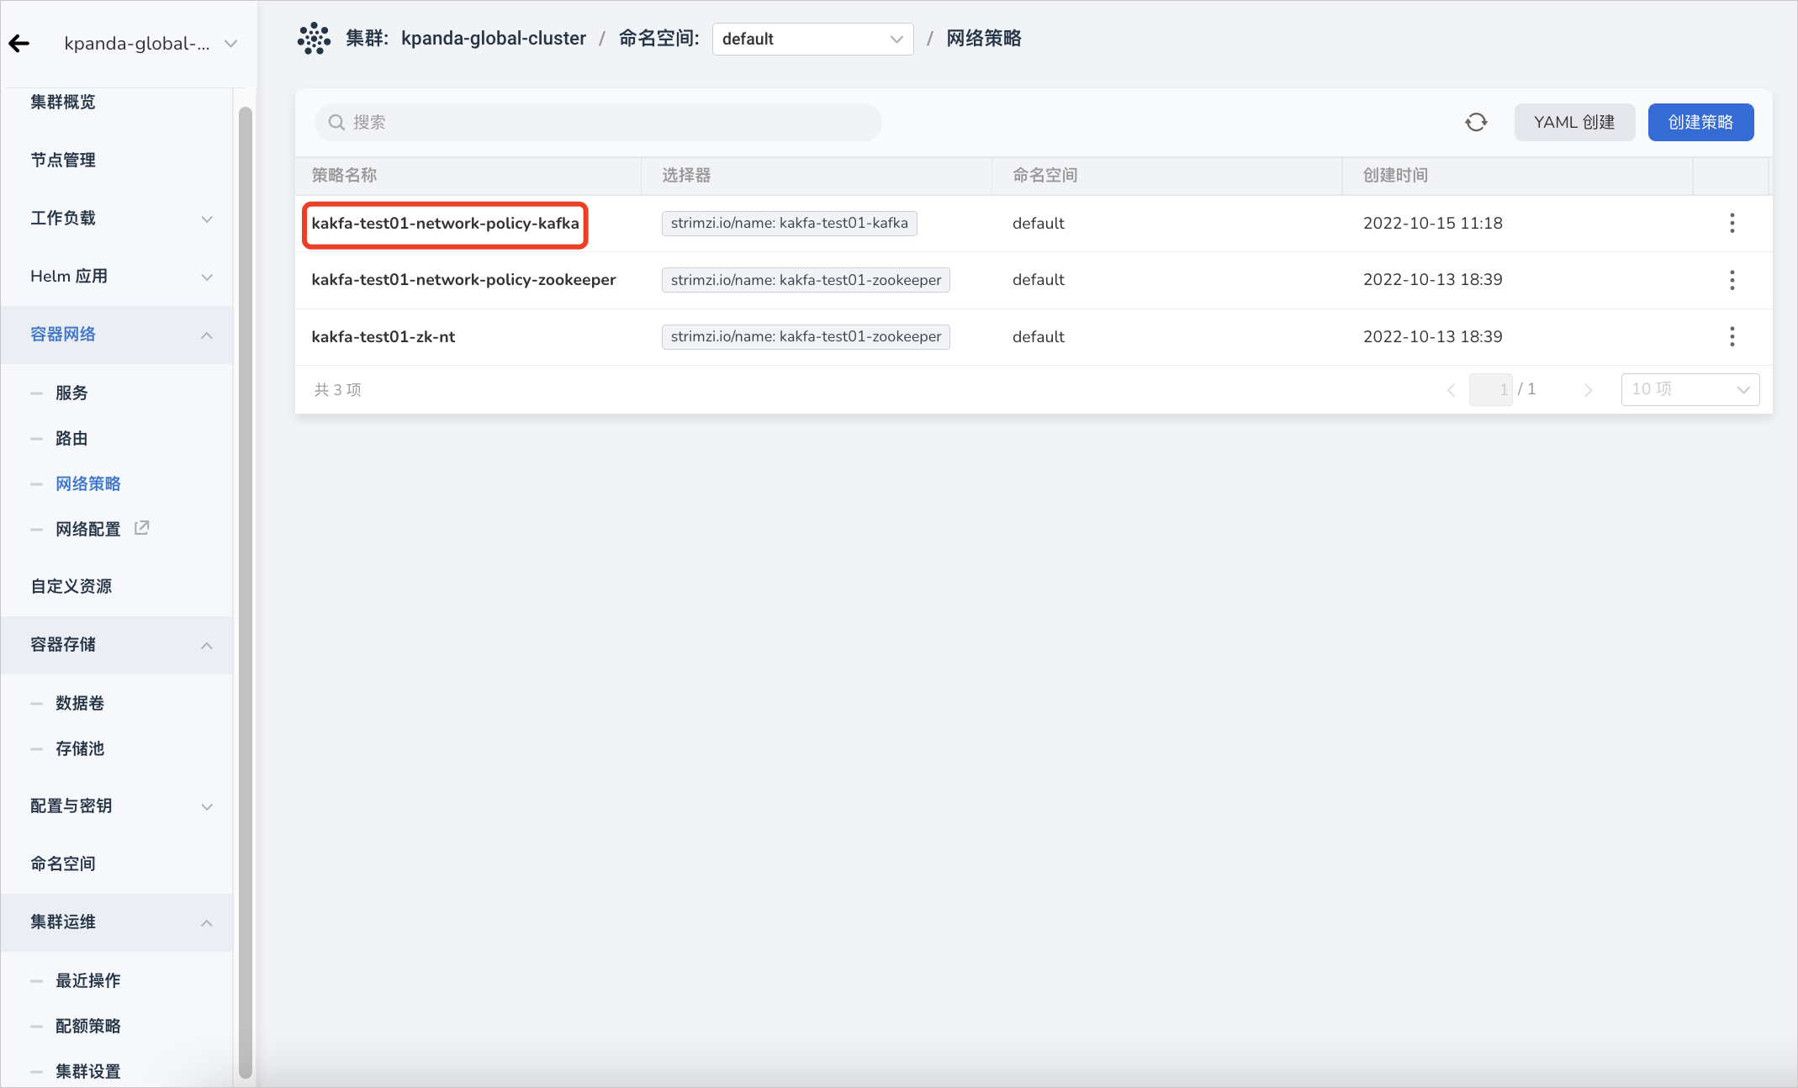Open more menu for kakfa-test01-zk-nt row

pyautogui.click(x=1732, y=336)
